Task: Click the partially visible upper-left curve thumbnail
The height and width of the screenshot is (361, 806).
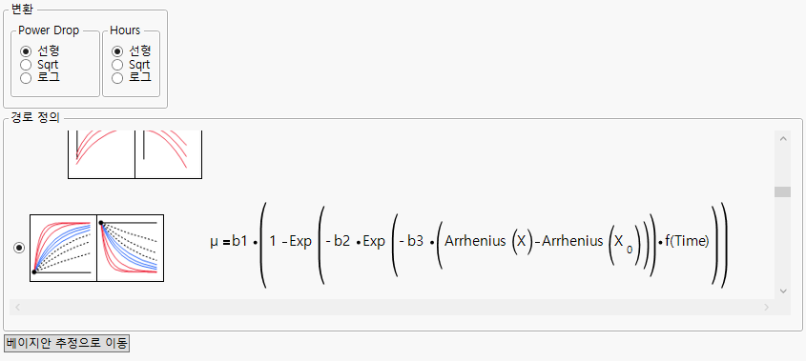Action: tap(101, 154)
